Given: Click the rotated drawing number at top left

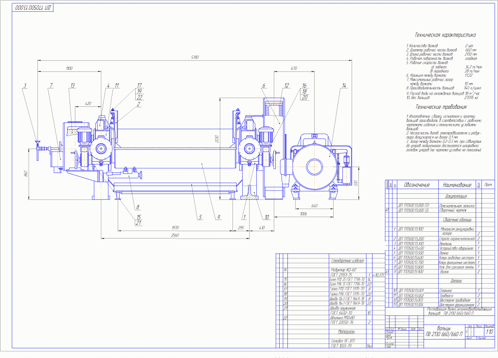Looking at the screenshot, I should [33, 8].
